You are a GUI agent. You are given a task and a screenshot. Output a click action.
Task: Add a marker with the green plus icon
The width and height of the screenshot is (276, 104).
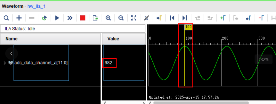tap(223, 18)
